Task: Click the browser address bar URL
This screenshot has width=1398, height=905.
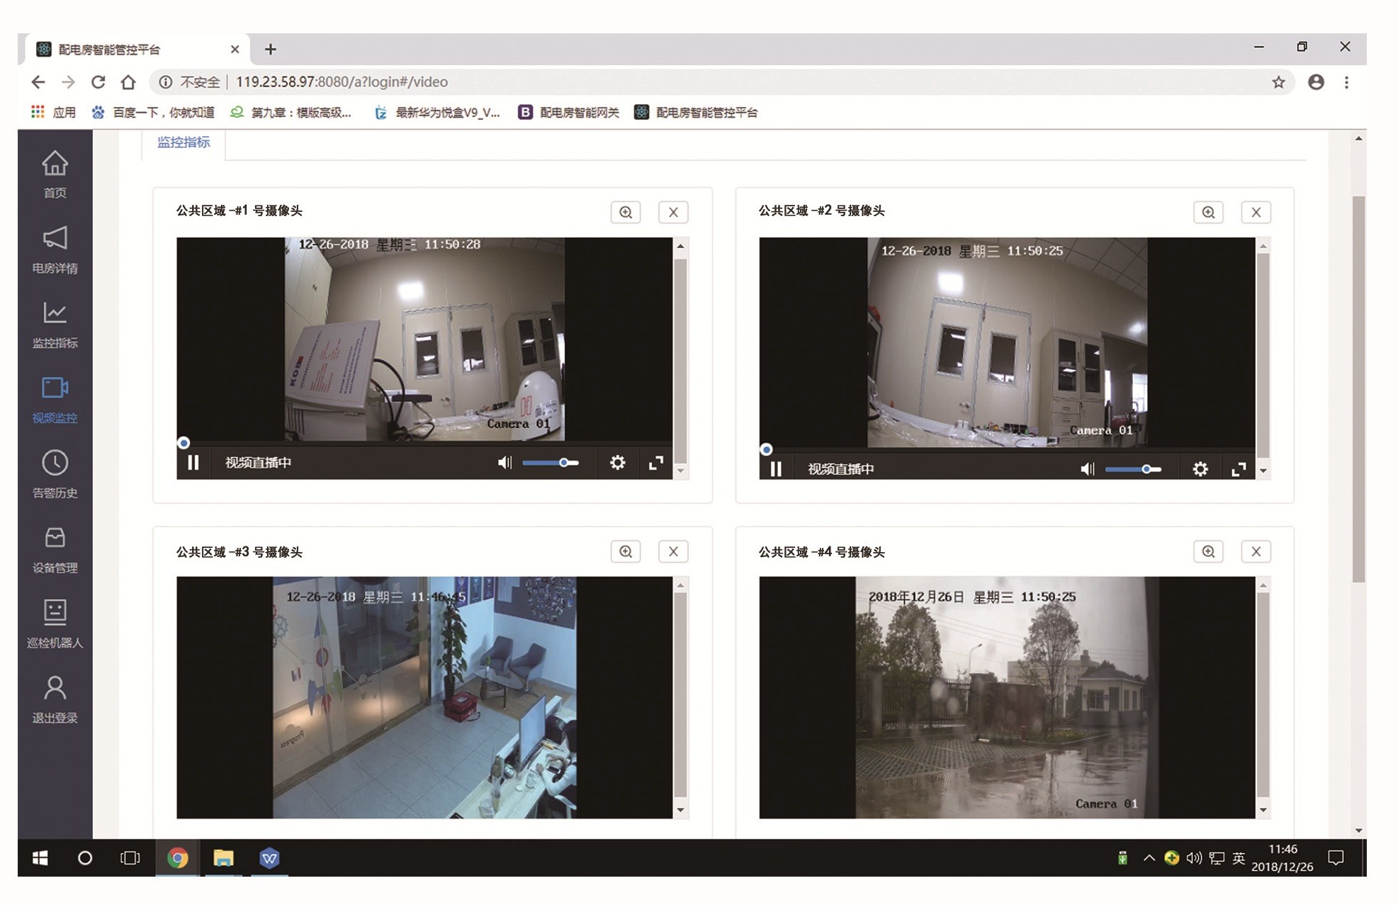Action: [342, 82]
